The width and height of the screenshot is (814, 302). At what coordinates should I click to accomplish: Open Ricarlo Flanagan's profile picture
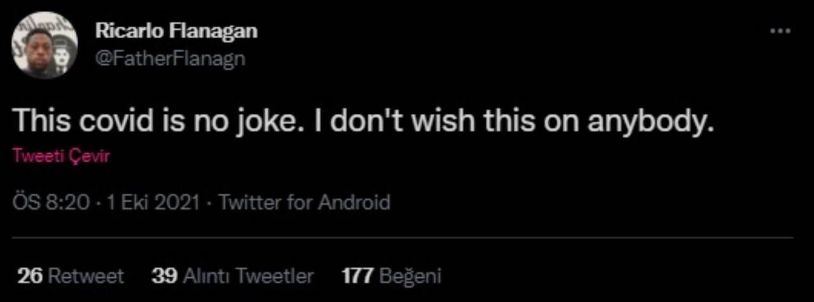point(45,45)
